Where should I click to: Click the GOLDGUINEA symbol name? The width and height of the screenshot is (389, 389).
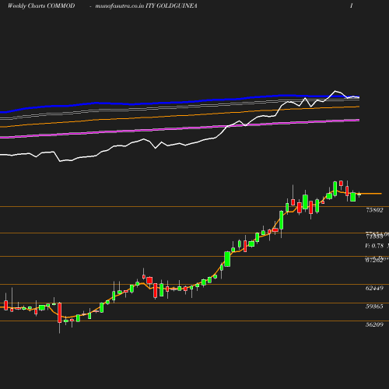pos(177,5)
